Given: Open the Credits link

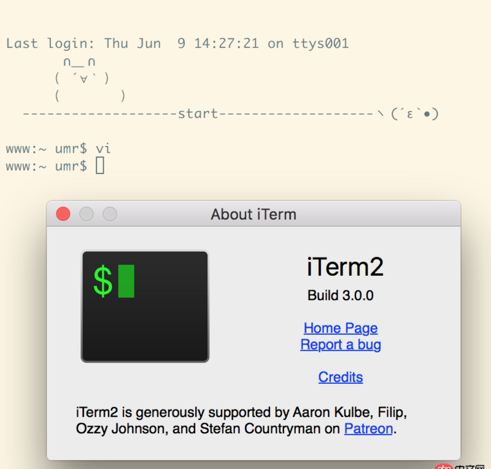Looking at the screenshot, I should pos(341,377).
